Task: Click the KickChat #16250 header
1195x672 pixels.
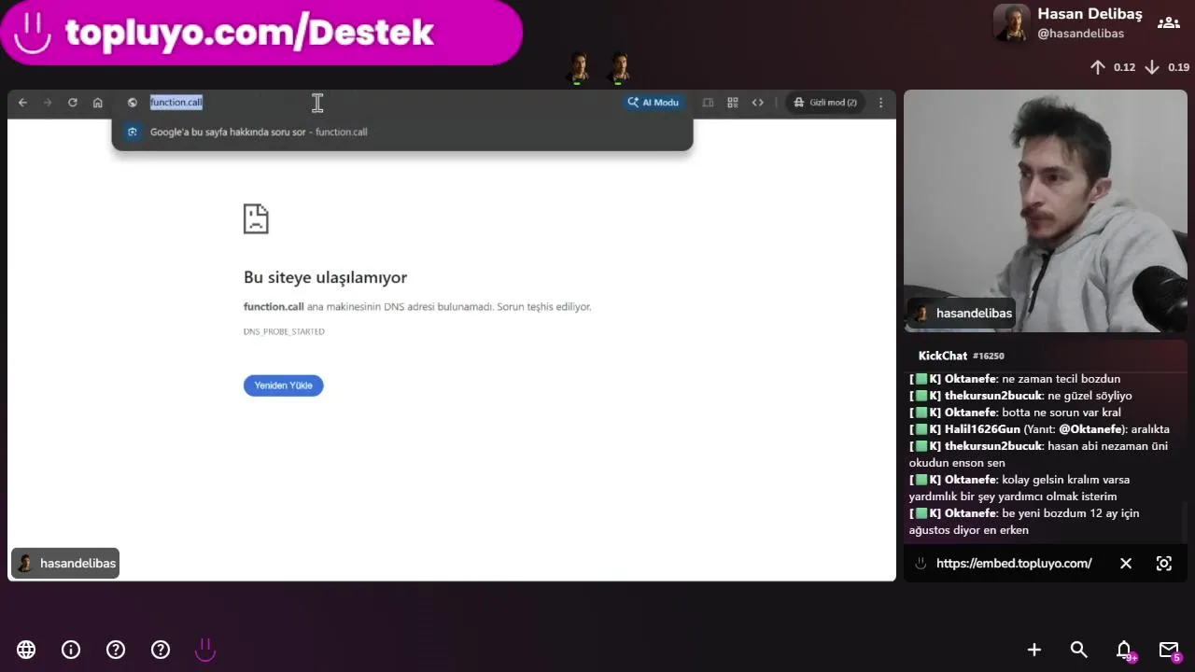Action: [961, 356]
